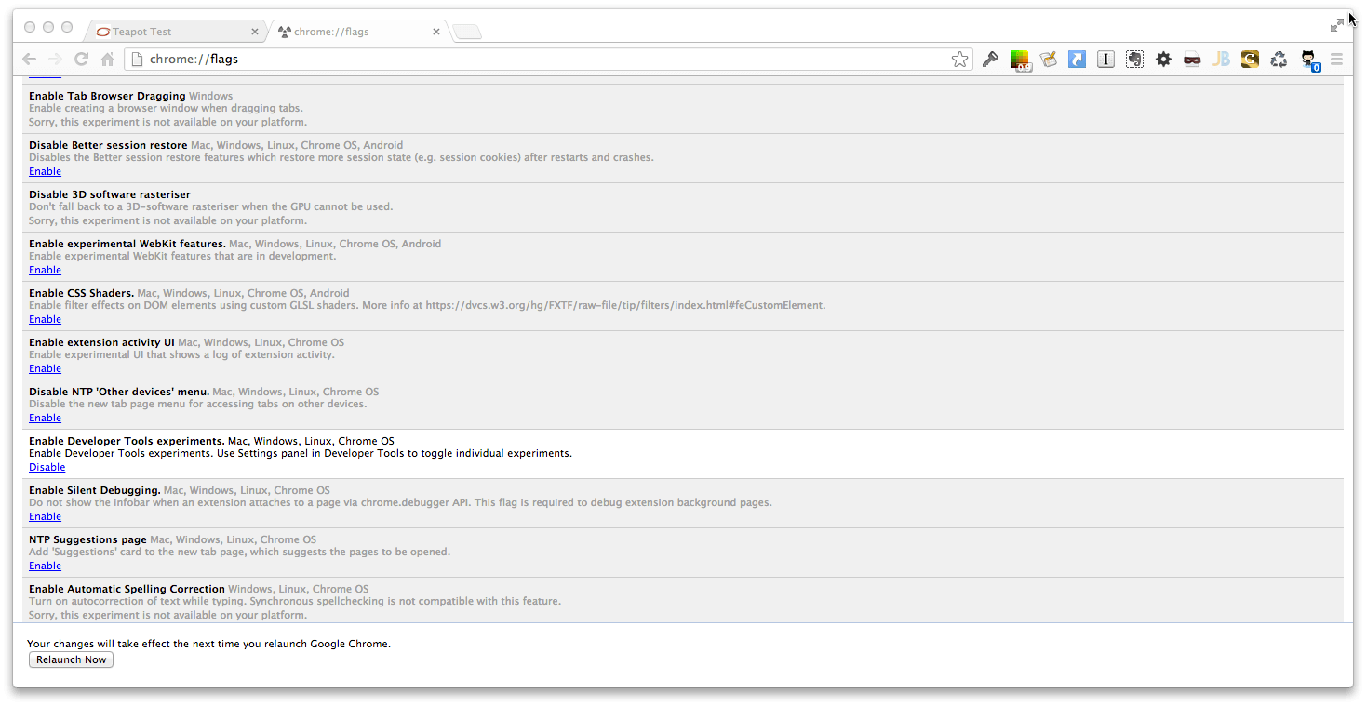The image size is (1366, 706).
Task: Click 'Enable Developer Tools experiments.' title
Action: point(127,441)
